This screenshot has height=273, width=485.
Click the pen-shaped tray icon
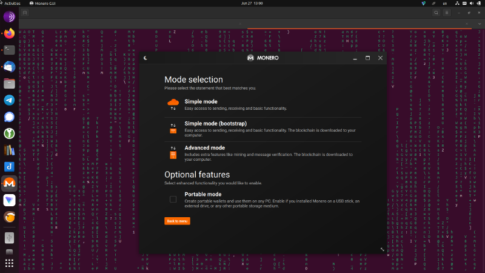tap(433, 4)
